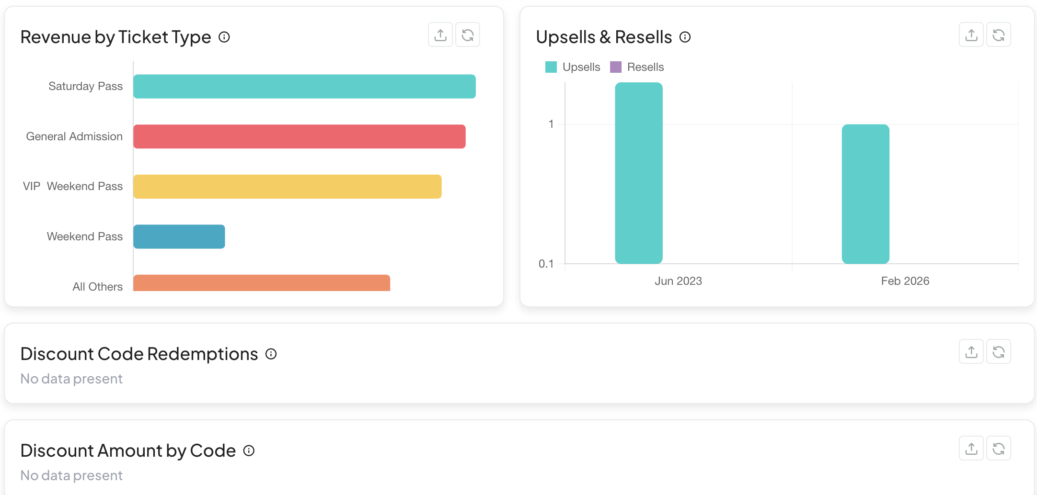
Task: Export the Revenue by Ticket Type chart
Action: (x=440, y=35)
